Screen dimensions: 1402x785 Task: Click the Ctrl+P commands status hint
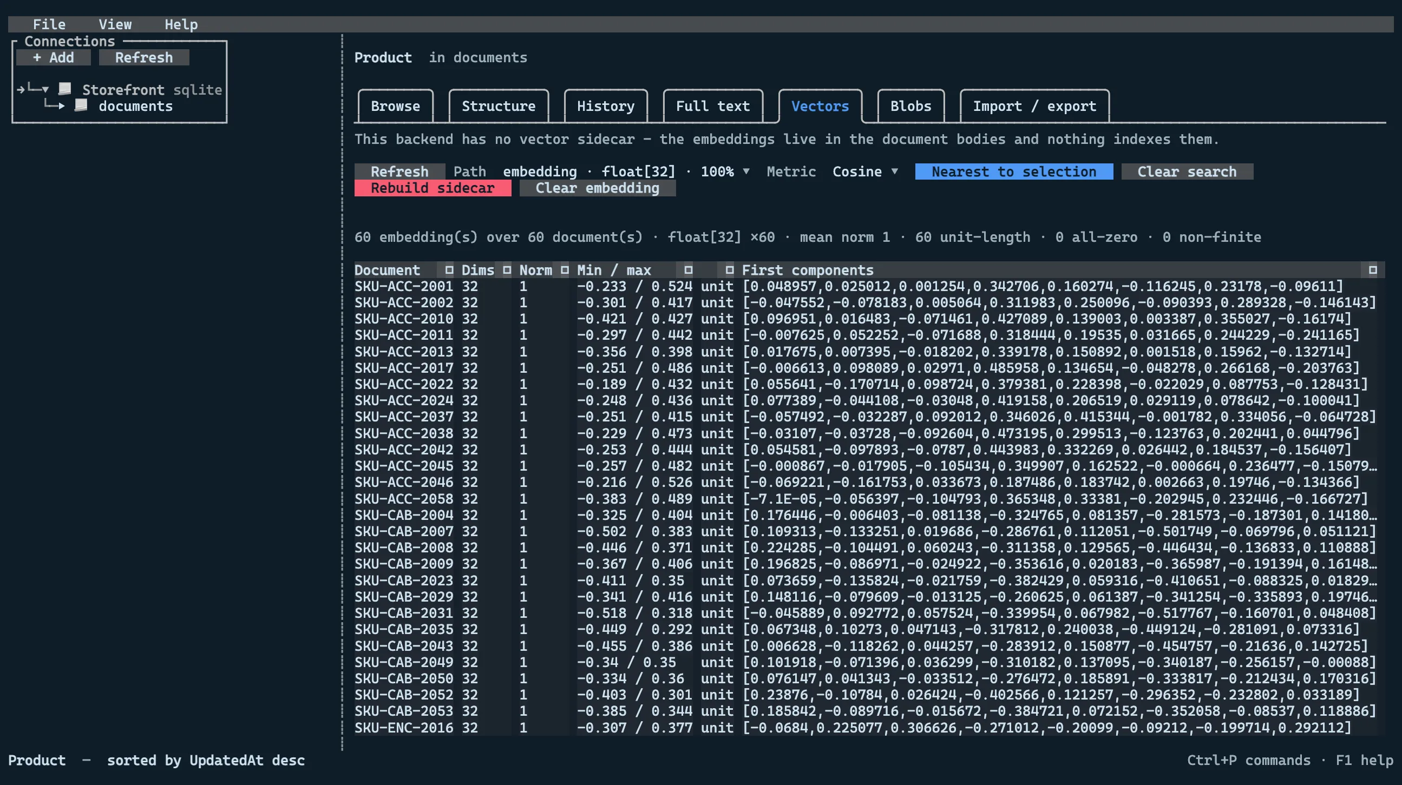coord(1248,761)
